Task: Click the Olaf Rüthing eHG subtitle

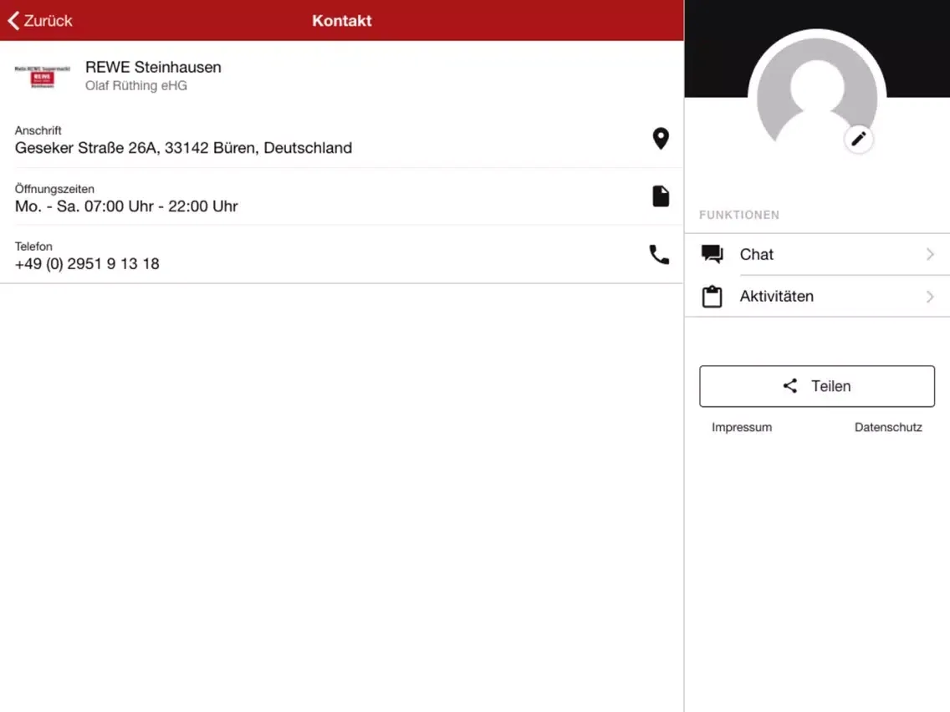Action: pos(136,86)
